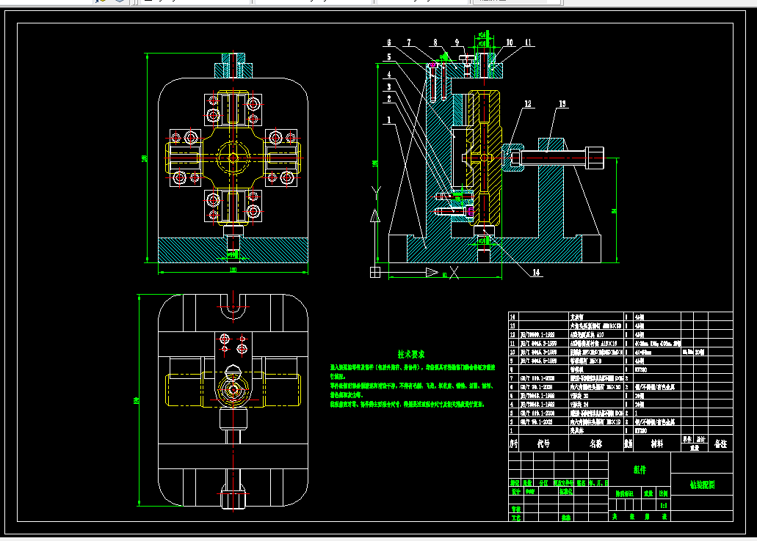This screenshot has height=541, width=757.
Task: Select balloon callout number 1
Action: [x=389, y=120]
